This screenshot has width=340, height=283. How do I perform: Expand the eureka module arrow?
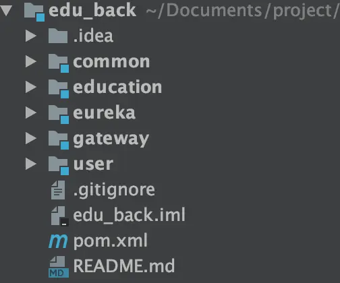(x=31, y=113)
